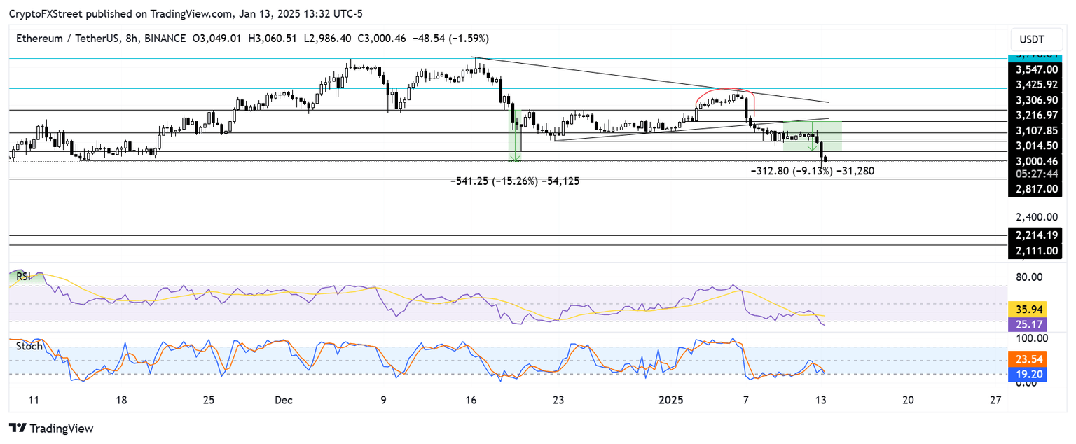
Task: Select the red arc drawing near January 7
Action: coord(726,90)
